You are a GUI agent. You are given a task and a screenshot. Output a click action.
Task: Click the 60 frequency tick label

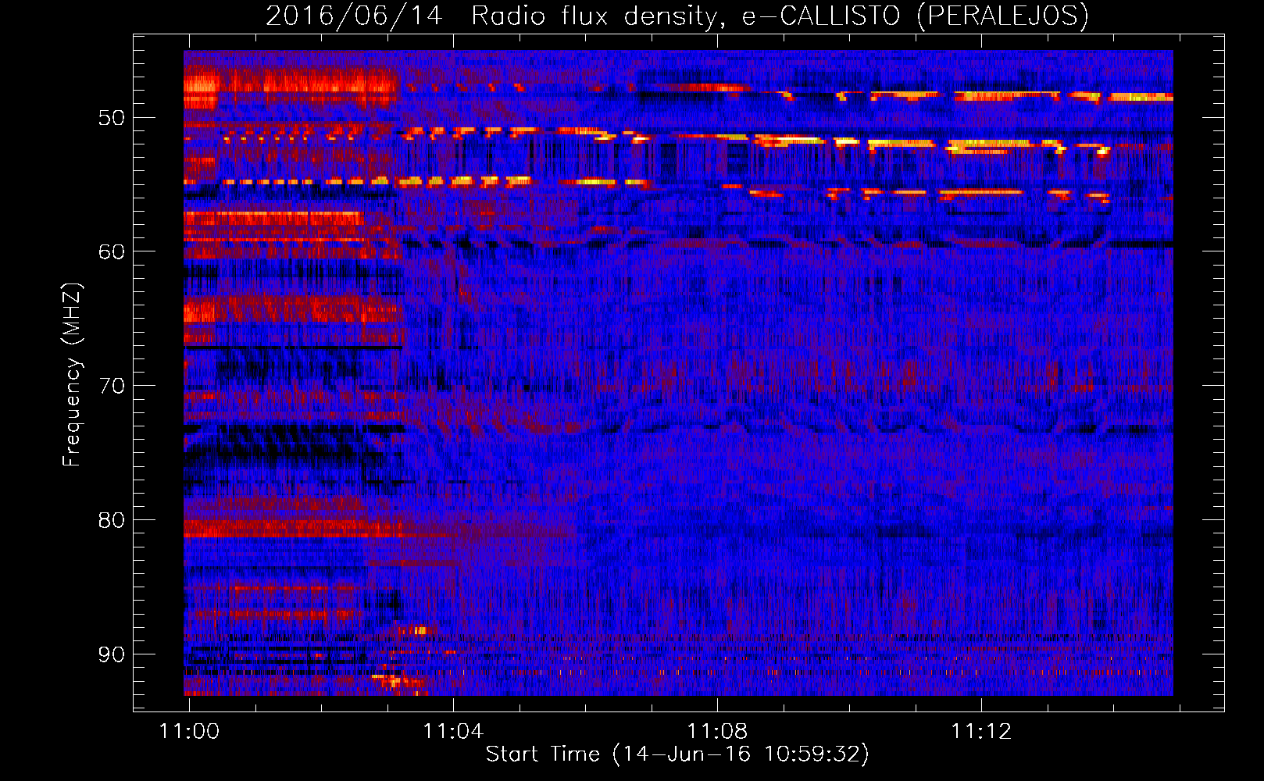[x=111, y=251]
